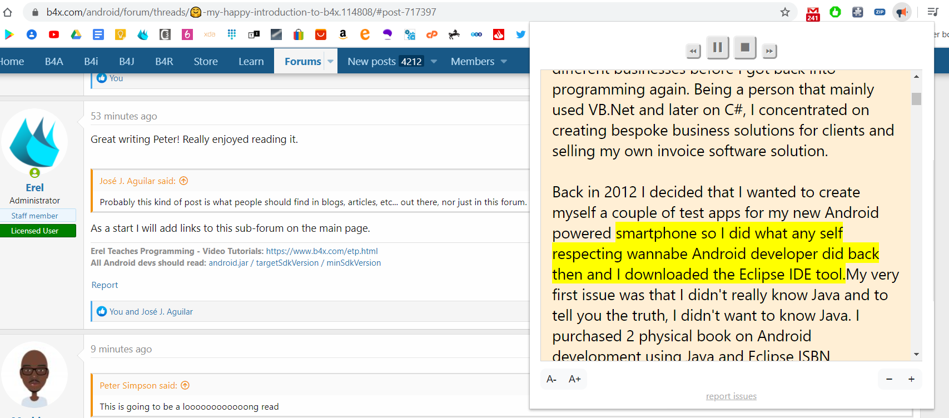Jump to José J. Aguilar's quoted post arrow
Viewport: 949px width, 418px height.
tap(184, 181)
